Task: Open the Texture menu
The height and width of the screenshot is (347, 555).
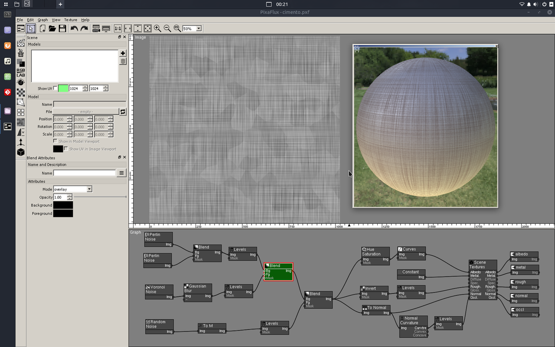Action: click(x=71, y=20)
